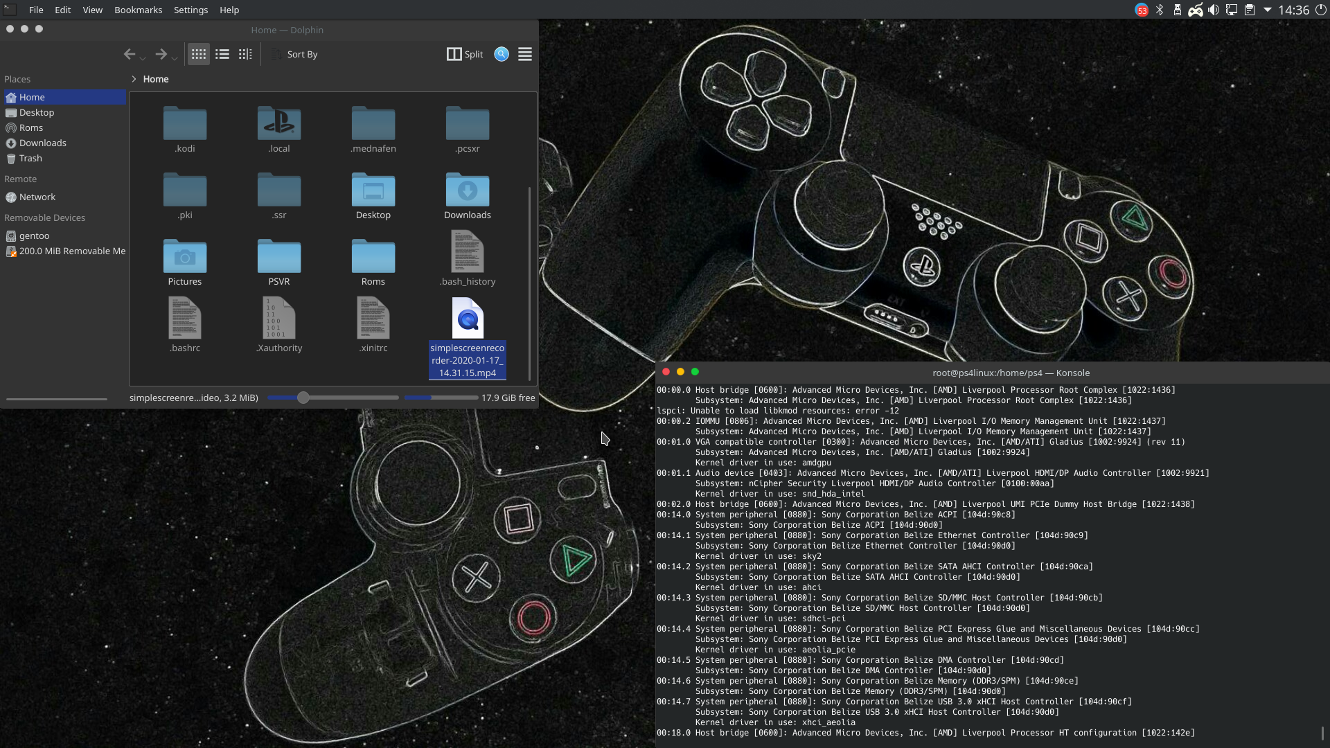Image resolution: width=1330 pixels, height=748 pixels.
Task: Open the clipboard tray icon
Action: (x=1250, y=10)
